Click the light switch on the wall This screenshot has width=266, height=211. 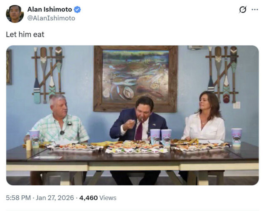coord(236,105)
